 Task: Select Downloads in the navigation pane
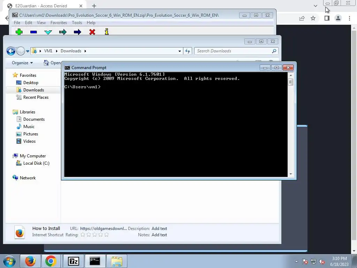pos(33,90)
